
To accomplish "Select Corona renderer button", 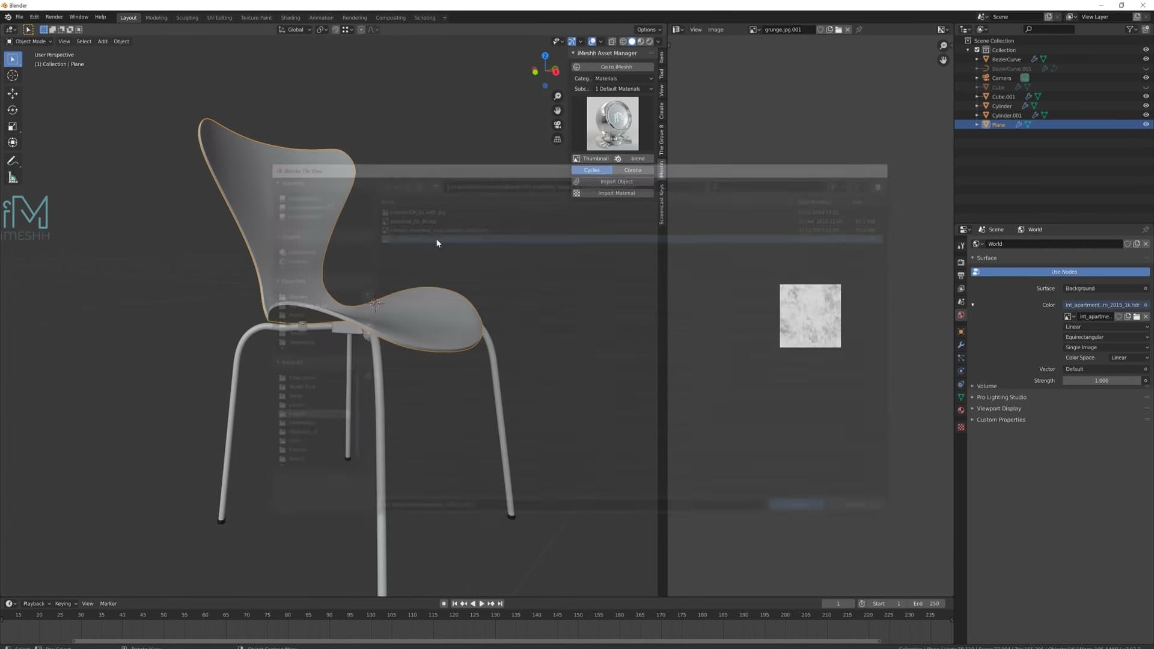I will 633,170.
